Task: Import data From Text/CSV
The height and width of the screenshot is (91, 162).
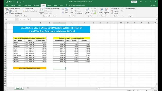Action: coord(15,8)
